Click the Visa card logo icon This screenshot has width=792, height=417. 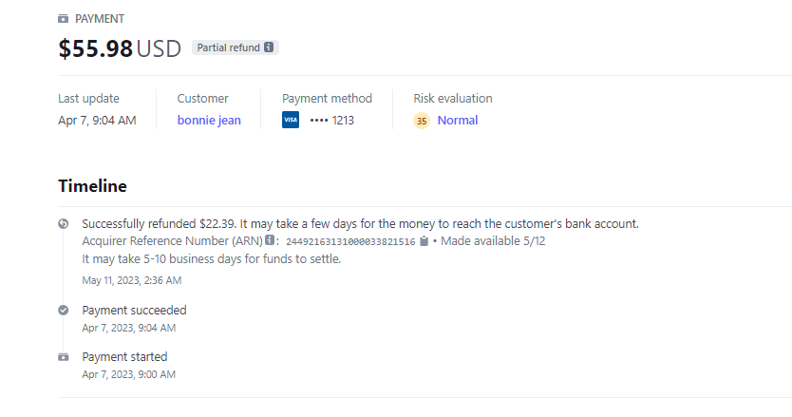[291, 121]
